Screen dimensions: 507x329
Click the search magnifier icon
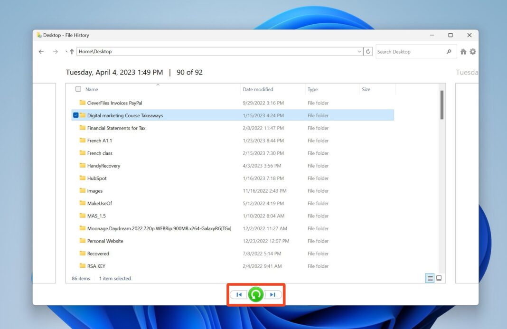point(449,51)
